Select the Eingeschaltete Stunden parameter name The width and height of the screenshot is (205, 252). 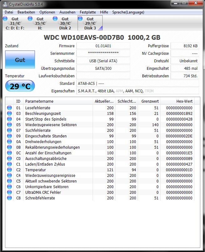(x=46, y=136)
